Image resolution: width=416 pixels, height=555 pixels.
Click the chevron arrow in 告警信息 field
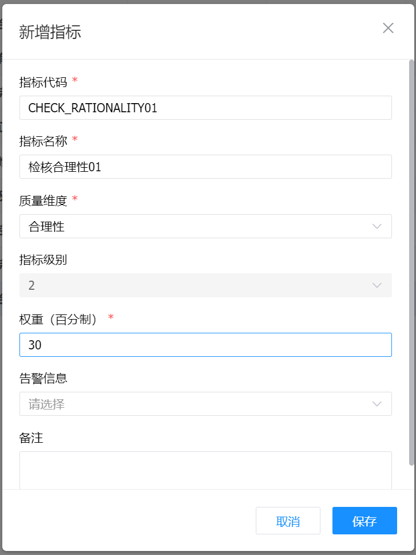[x=377, y=404]
